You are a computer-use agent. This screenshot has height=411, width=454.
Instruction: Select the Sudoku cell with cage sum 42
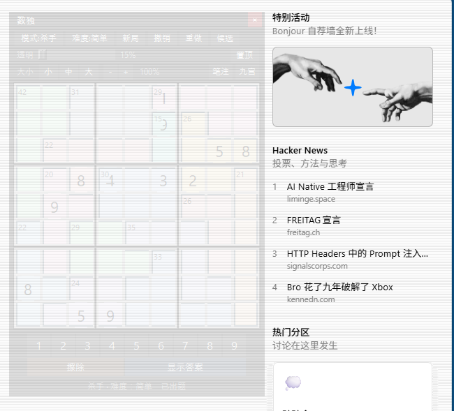click(28, 98)
